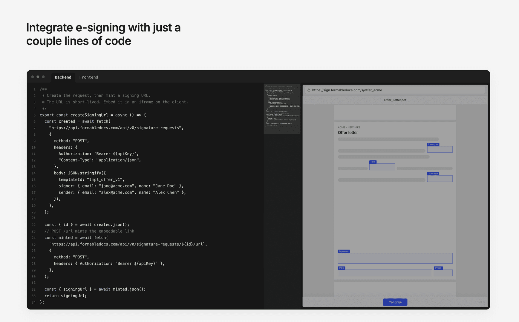This screenshot has width=519, height=322.
Task: Click the 'const created = await fetch(' line
Action: (77, 121)
